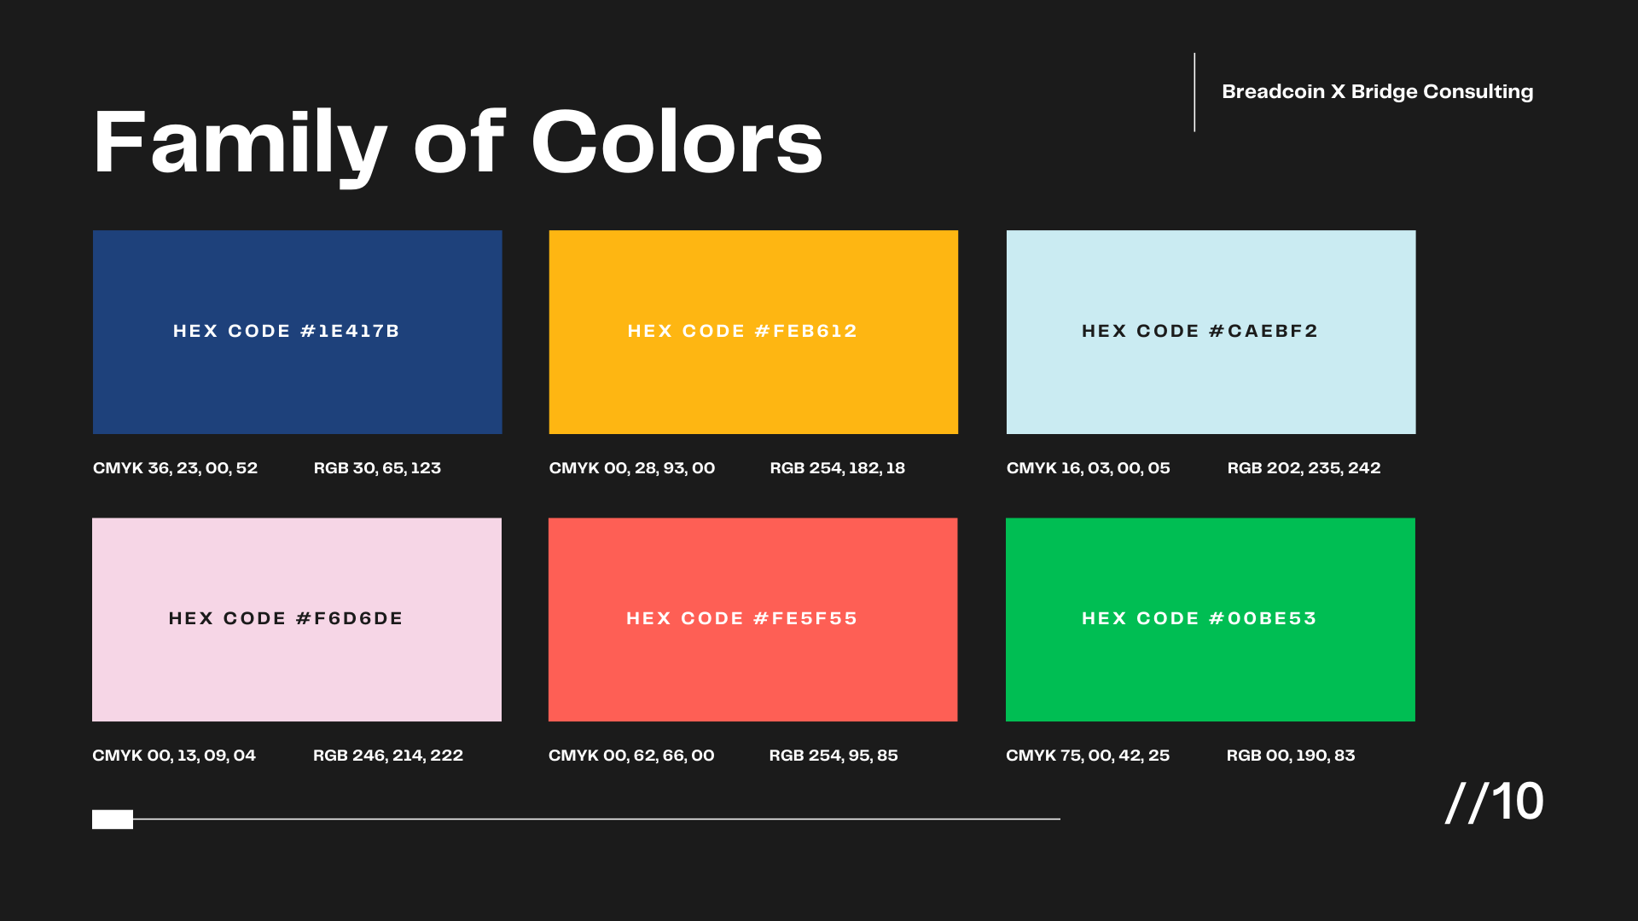Screen dimensions: 1638x921
Task: Select the RGB 202, 235, 242 label
Action: tap(1304, 468)
